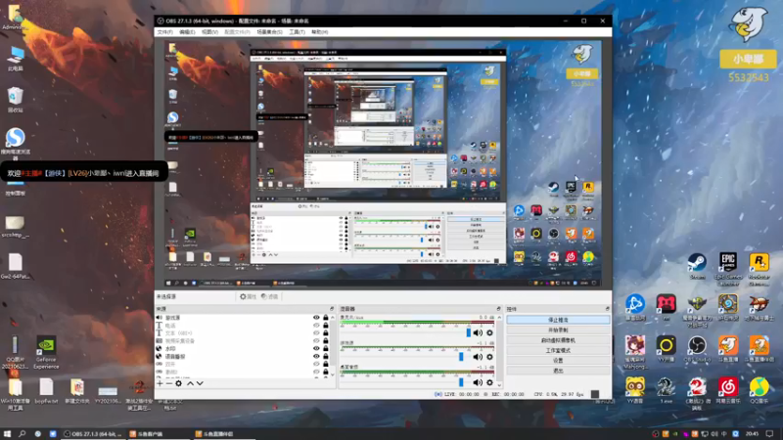Viewport: 783px width, 440px height.
Task: Open YY开播 desktop shortcut
Action: 666,349
